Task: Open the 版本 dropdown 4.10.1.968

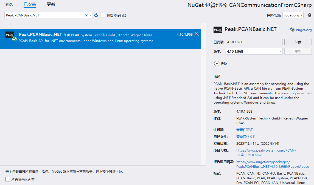Action: 254,52
